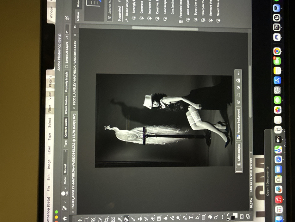Image resolution: width=295 pixels, height=222 pixels.
Task: Select the Spot Healing Brush tool
Action: 126,219
